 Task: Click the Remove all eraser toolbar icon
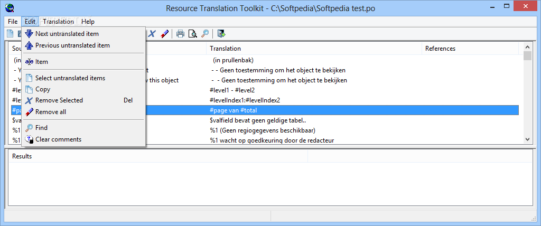(x=165, y=33)
